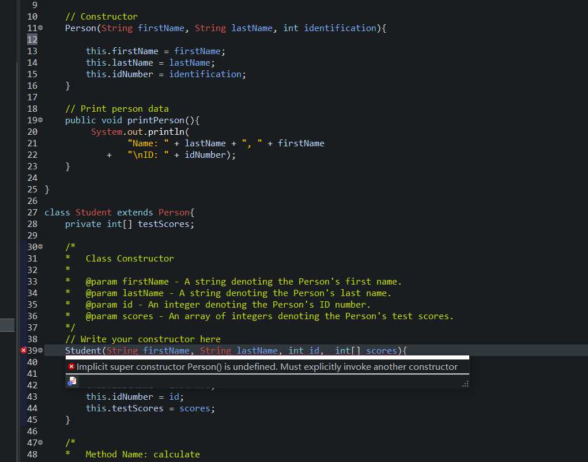
Task: Click the 'printPerson' method name
Action: [156, 120]
